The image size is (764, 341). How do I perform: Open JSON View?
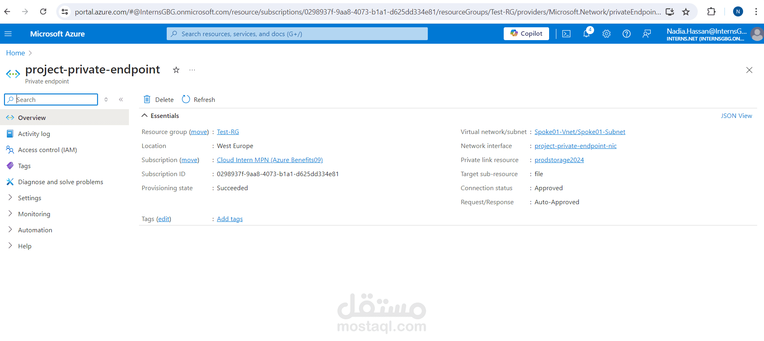pos(736,116)
